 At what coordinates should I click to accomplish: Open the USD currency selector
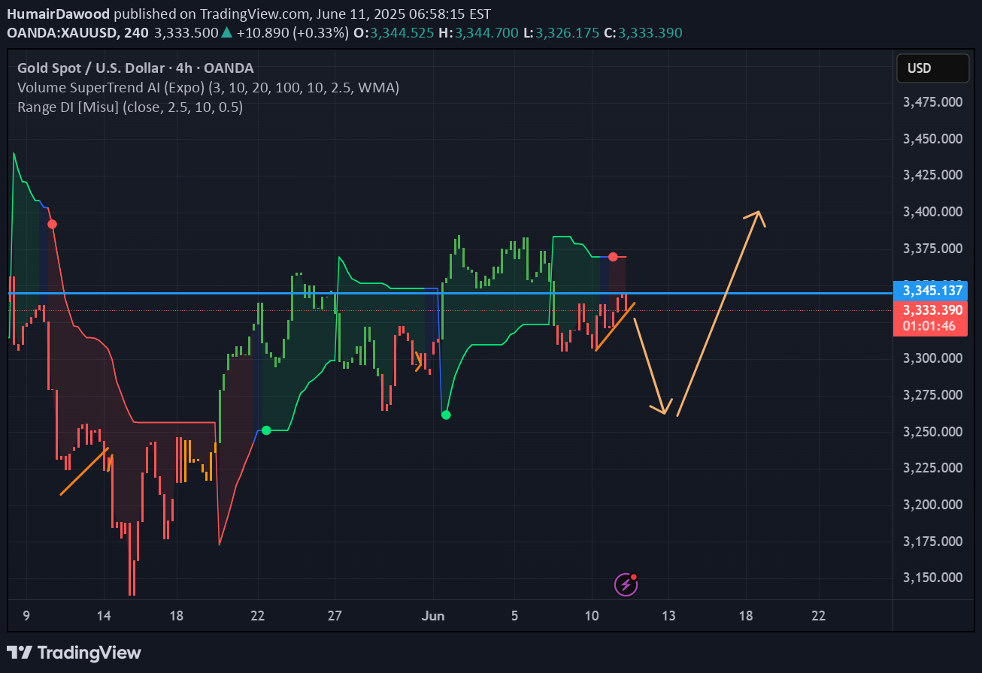(x=932, y=68)
